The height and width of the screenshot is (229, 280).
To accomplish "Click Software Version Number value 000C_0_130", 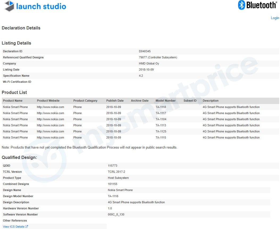I will (116, 214).
